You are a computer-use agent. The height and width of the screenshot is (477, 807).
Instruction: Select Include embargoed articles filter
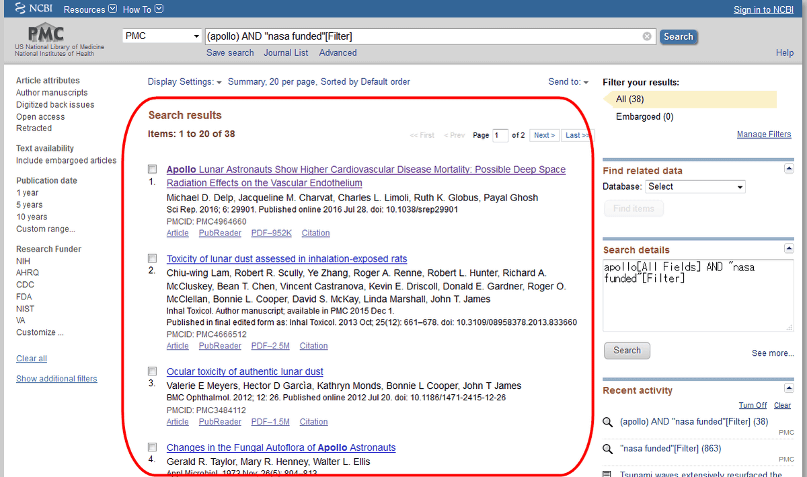pyautogui.click(x=66, y=161)
